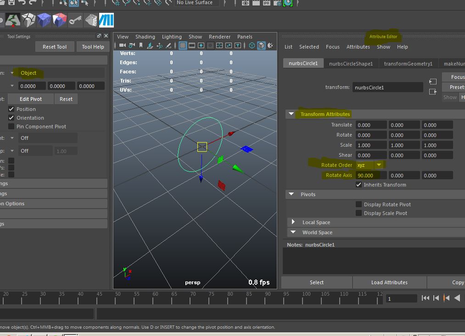Select the Shatter tool from the shelf
This screenshot has width=465, height=336.
pyautogui.click(x=28, y=19)
